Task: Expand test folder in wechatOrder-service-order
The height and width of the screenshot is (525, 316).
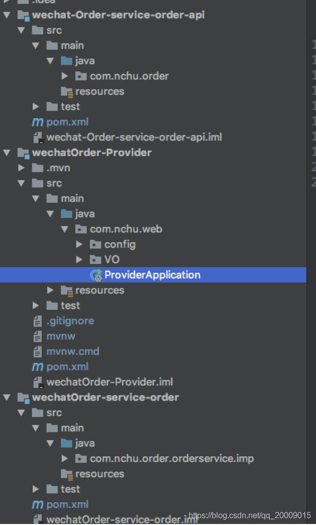Action: pyautogui.click(x=36, y=489)
